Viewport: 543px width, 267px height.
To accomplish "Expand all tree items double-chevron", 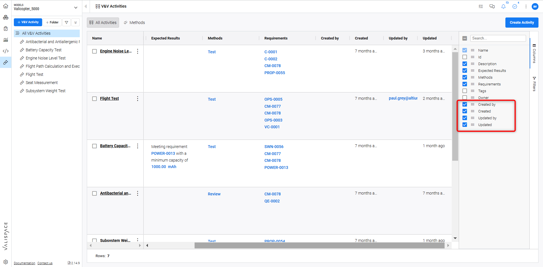I will pyautogui.click(x=76, y=22).
